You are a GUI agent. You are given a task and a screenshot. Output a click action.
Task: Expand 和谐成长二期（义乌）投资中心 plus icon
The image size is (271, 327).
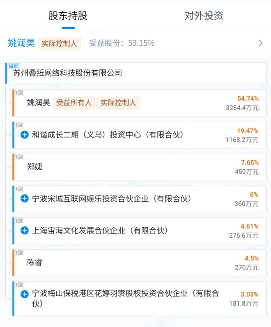coord(25,135)
